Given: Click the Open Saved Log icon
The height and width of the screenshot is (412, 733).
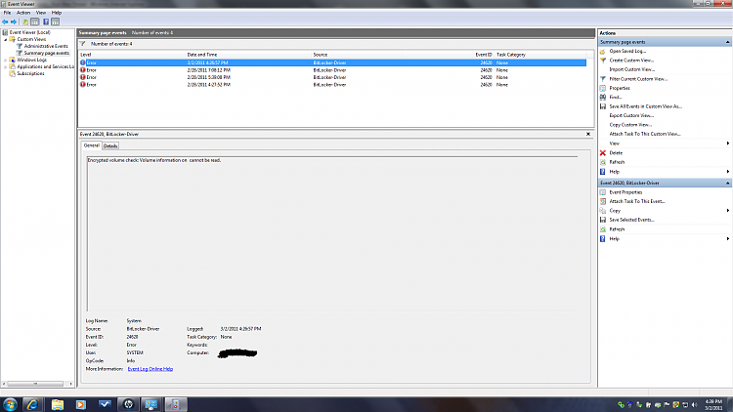Looking at the screenshot, I should [x=603, y=52].
